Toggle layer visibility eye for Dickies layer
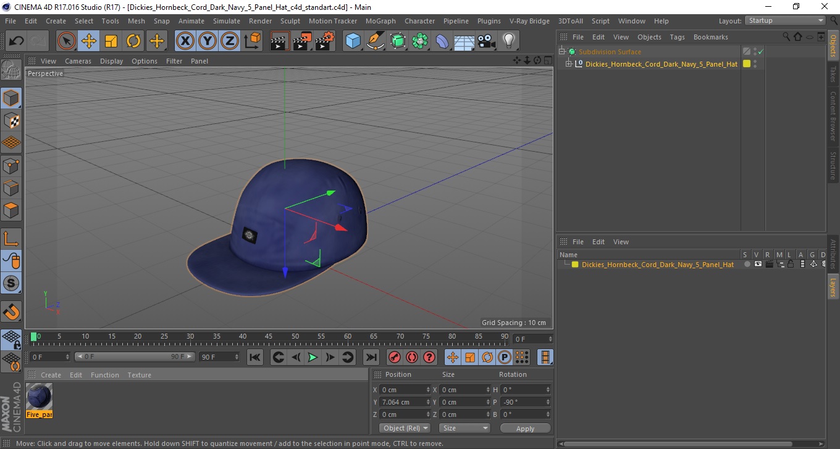This screenshot has height=449, width=840. [758, 265]
